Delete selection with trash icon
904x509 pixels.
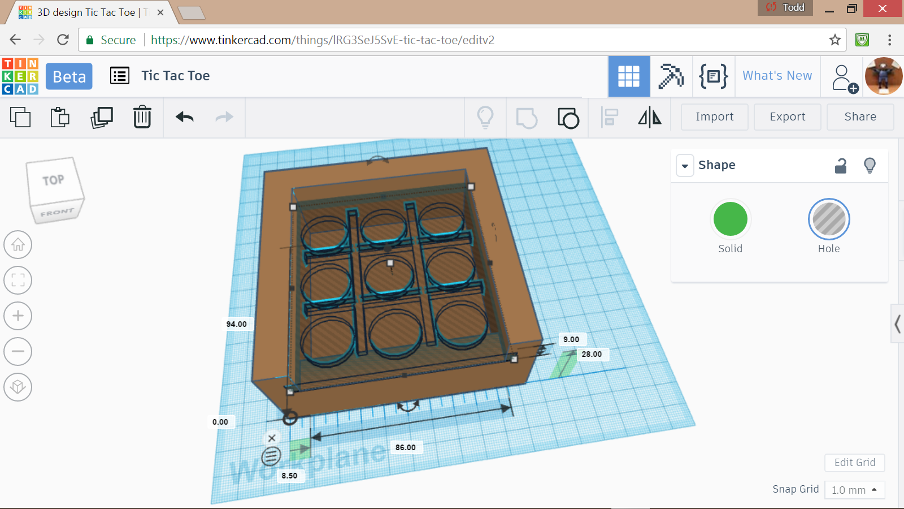142,117
